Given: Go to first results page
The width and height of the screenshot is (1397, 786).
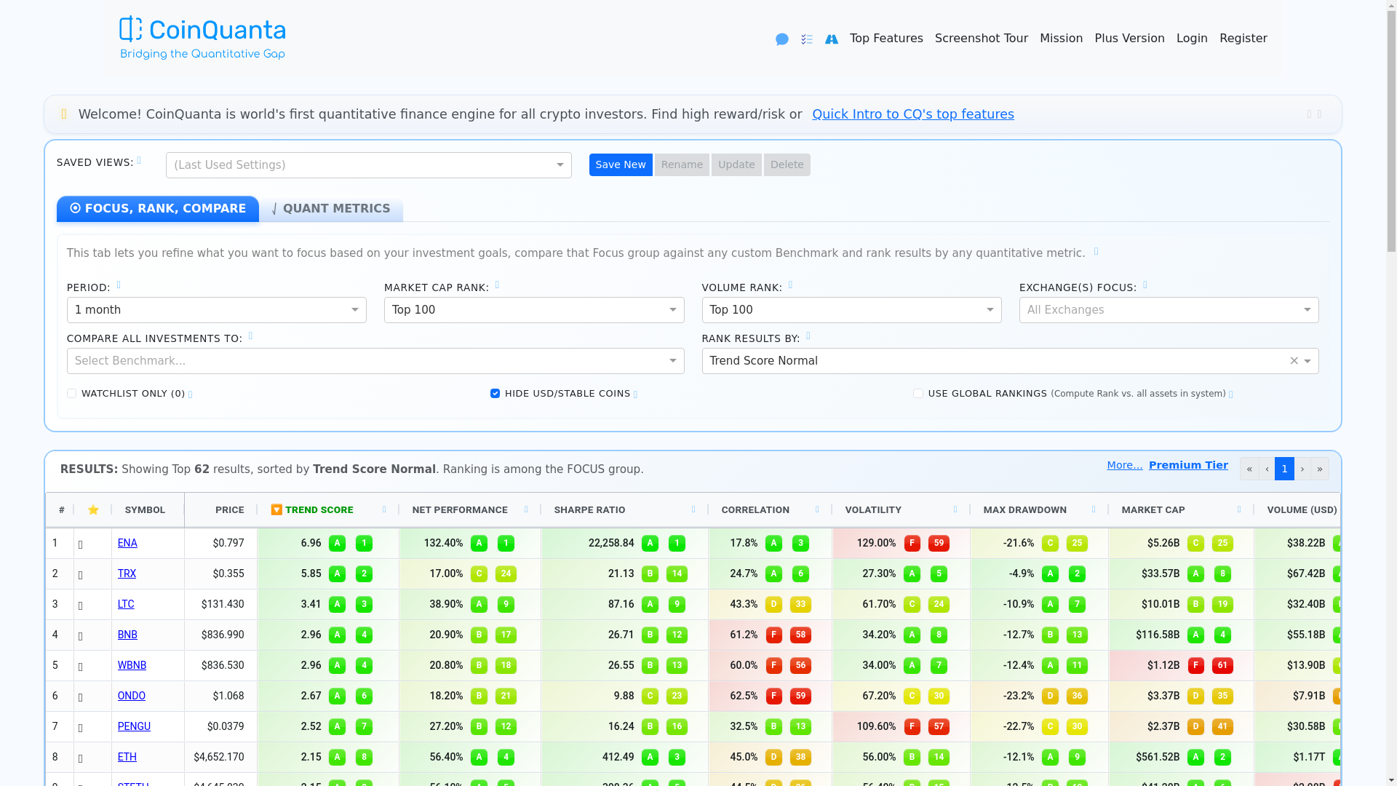Looking at the screenshot, I should pos(1249,469).
